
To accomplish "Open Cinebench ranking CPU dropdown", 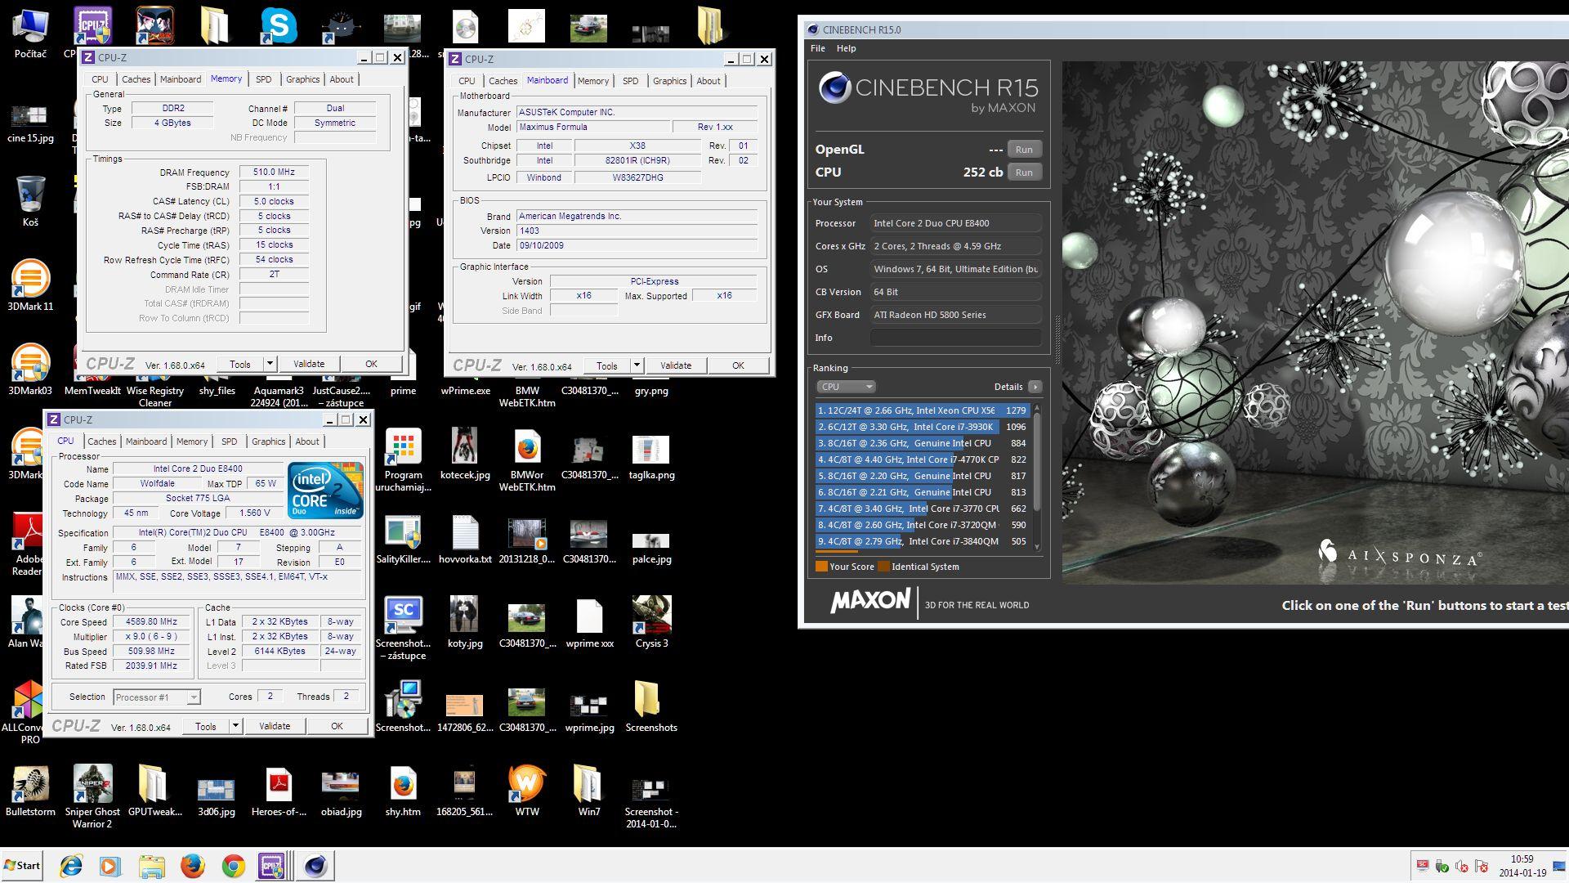I will coord(846,387).
